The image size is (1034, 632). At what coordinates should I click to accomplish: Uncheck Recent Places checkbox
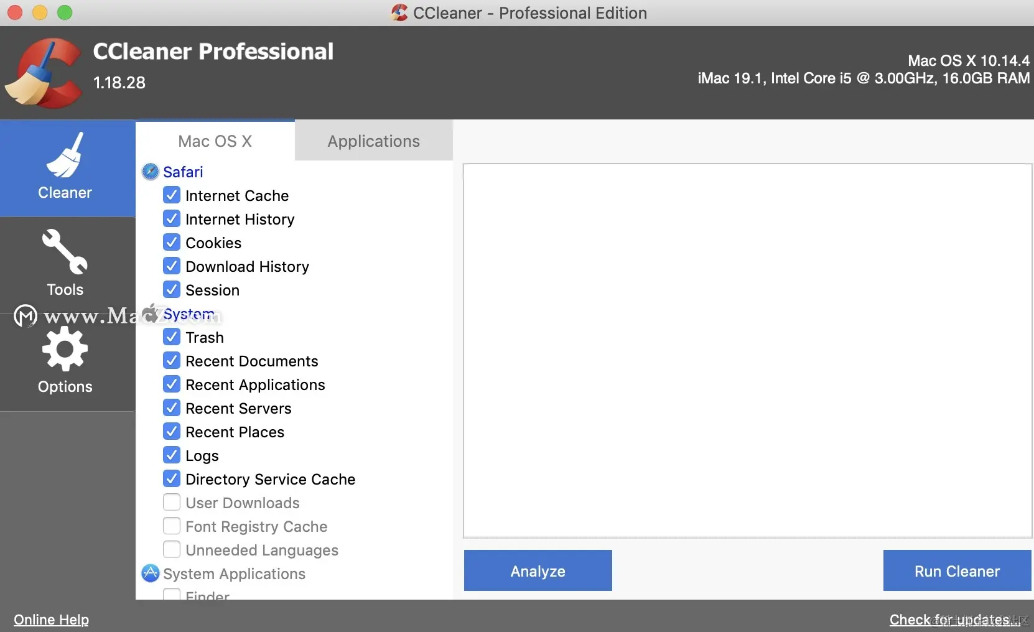coord(172,432)
